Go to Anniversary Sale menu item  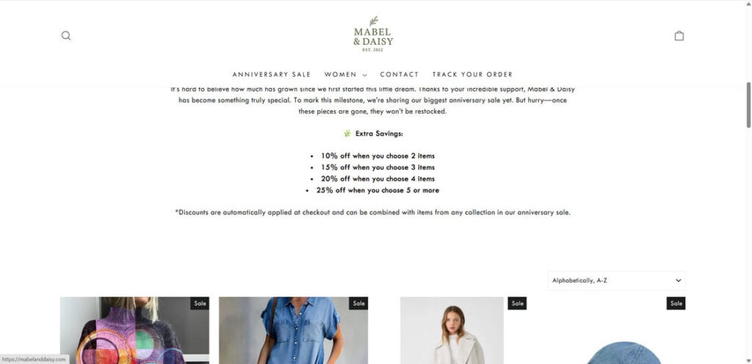(x=272, y=74)
